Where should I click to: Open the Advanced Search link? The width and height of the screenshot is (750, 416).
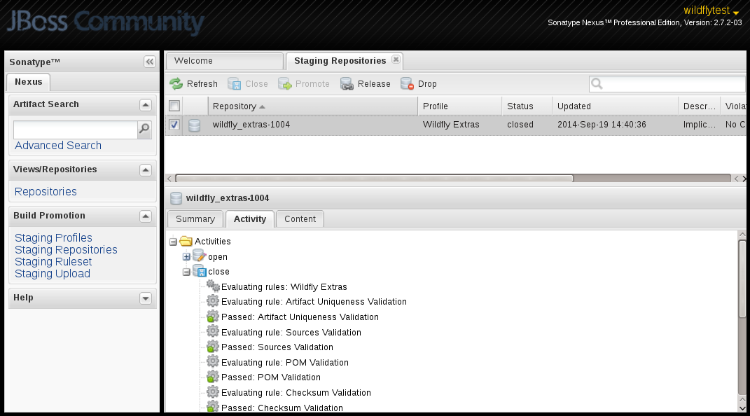(58, 146)
